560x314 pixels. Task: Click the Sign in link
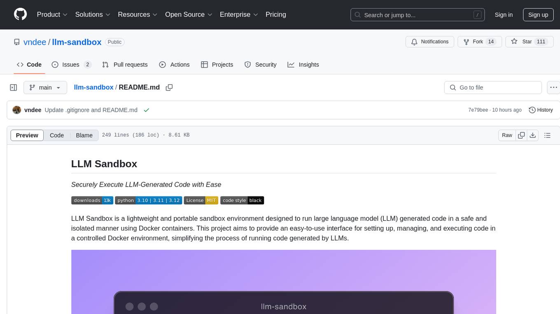(x=504, y=15)
